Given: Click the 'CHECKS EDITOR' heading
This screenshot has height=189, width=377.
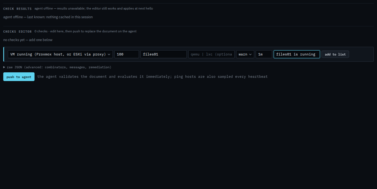Looking at the screenshot, I should pos(17,32).
